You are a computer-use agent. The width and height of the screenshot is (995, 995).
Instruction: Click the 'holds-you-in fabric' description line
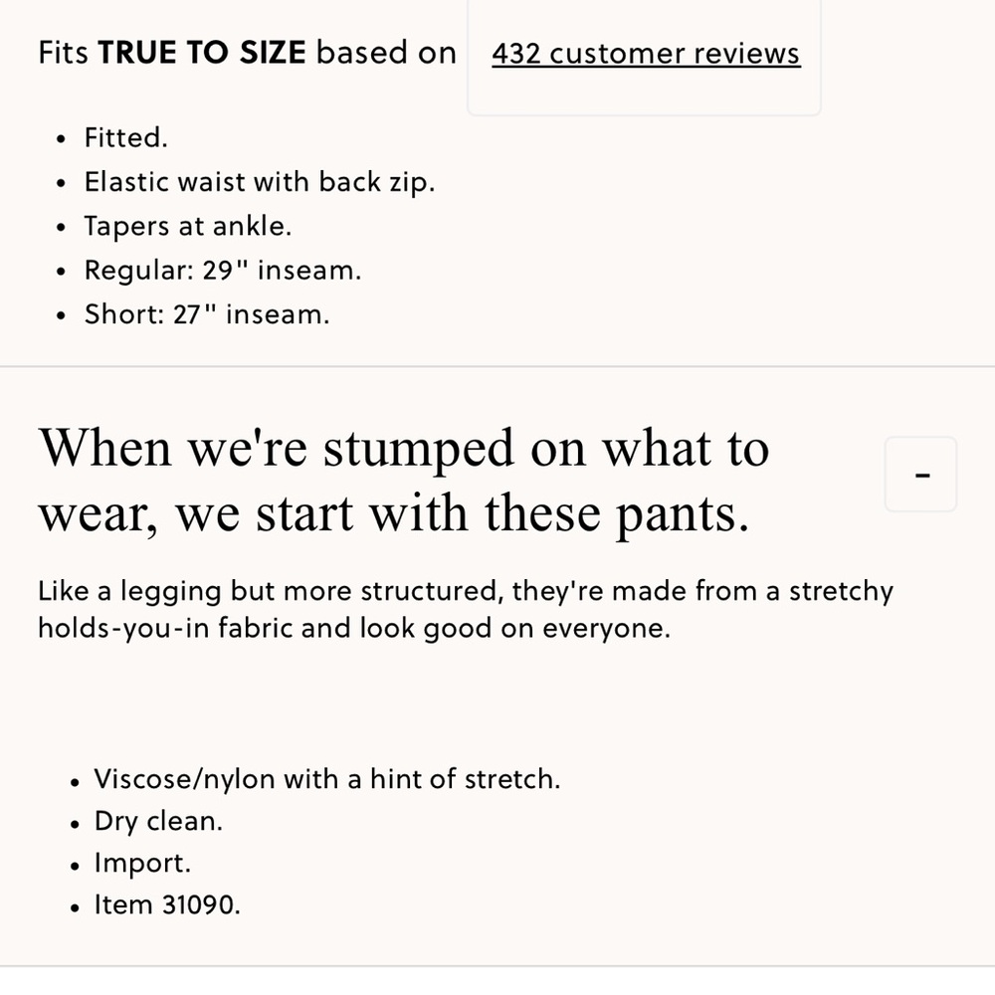pos(353,629)
